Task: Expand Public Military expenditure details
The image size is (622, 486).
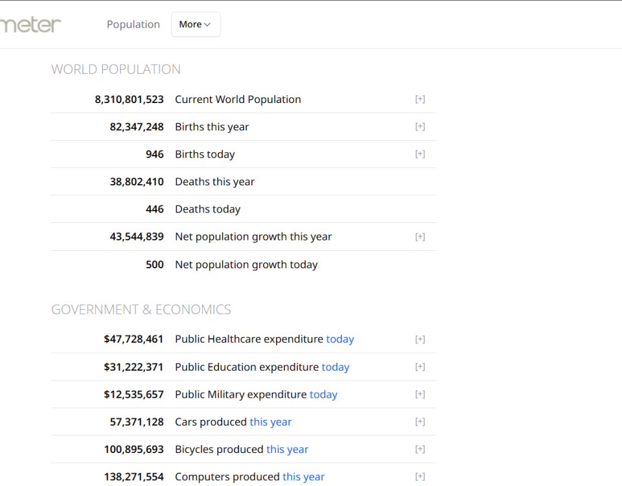Action: tap(420, 394)
